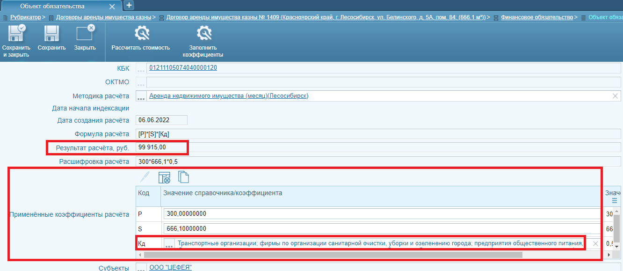
Task: Run 'Рассчитать стоимость' from the toolbar
Action: (140, 34)
